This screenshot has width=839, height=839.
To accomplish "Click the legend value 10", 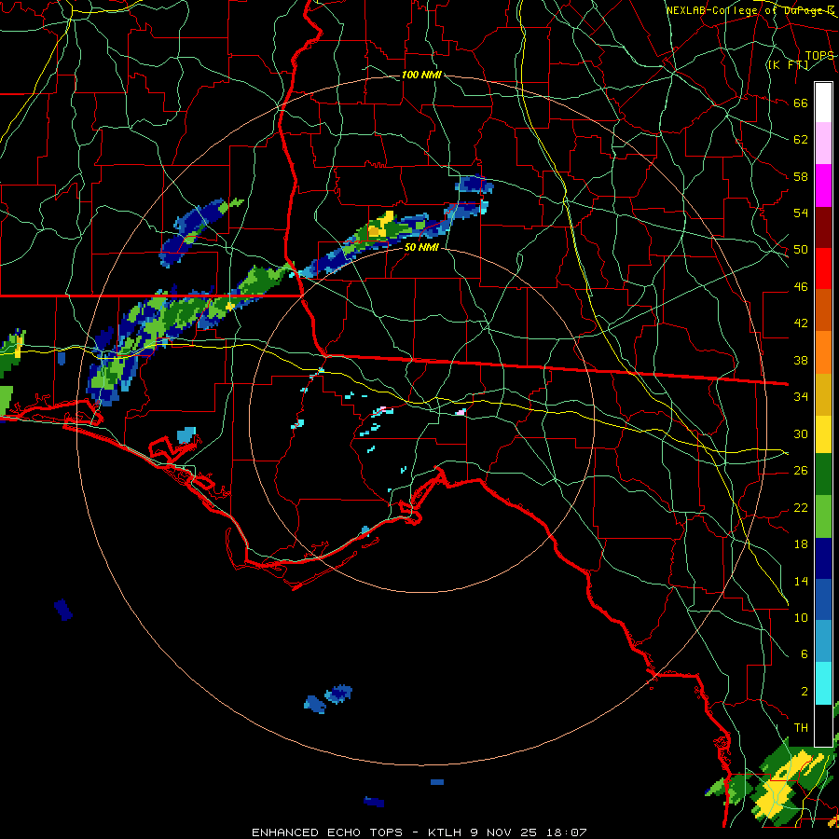I will (801, 617).
